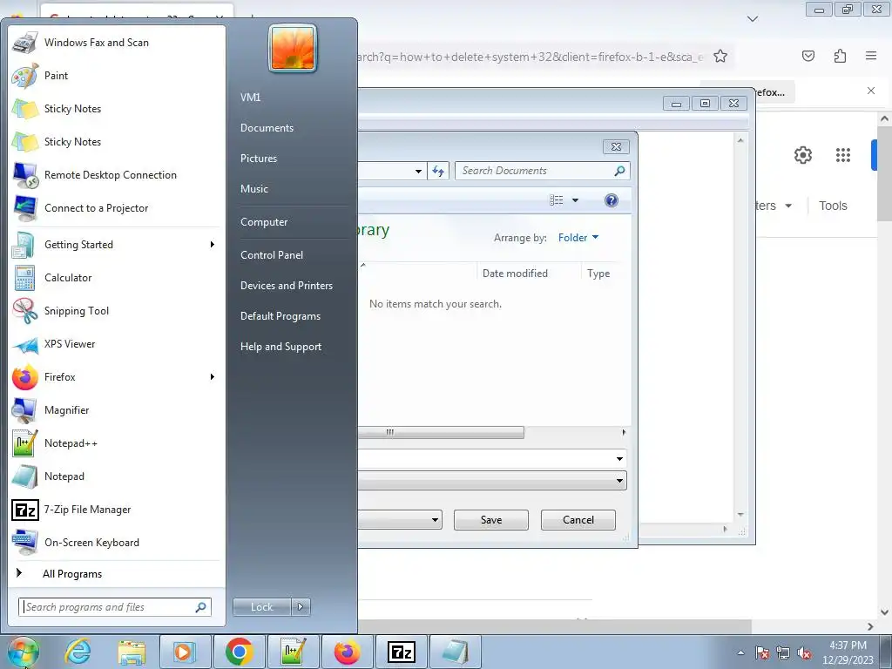Open Connect to a Projector
Viewport: 892px width, 669px height.
(117, 208)
